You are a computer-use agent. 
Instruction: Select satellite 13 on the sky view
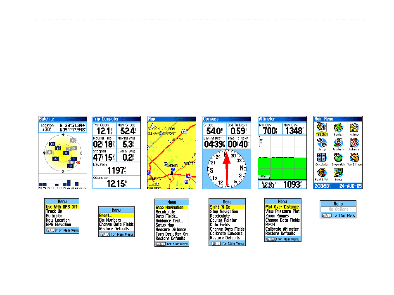tap(52, 144)
